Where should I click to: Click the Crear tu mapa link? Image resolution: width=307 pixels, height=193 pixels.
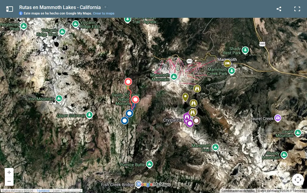104,13
